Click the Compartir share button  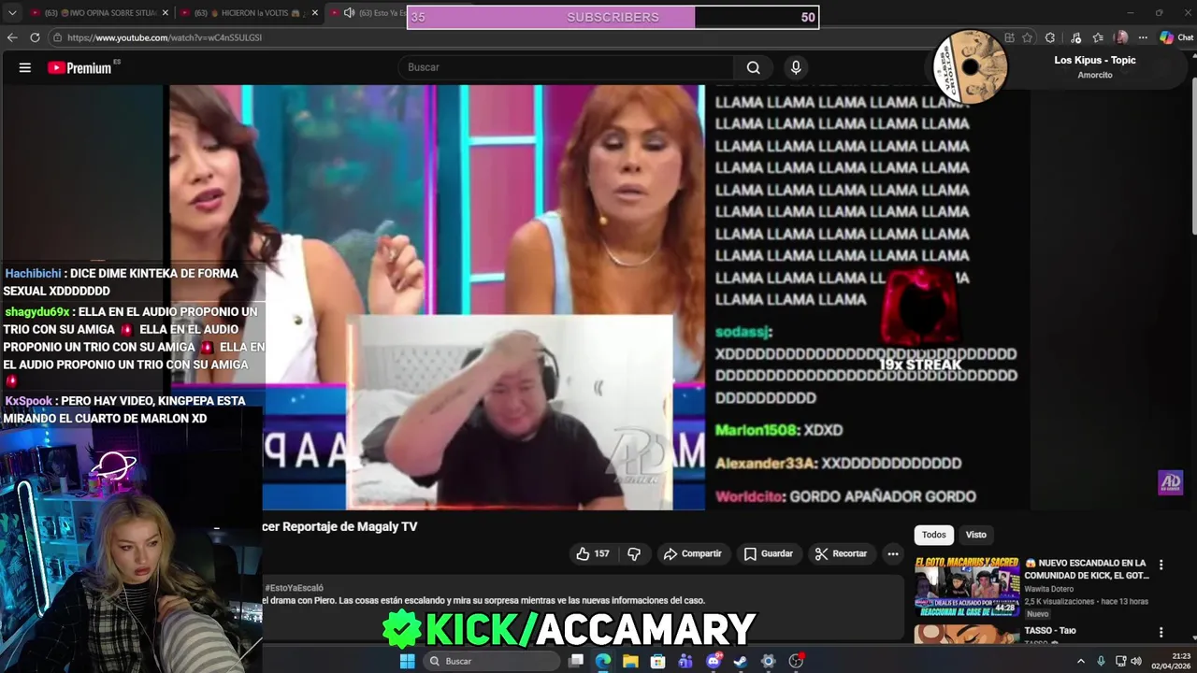tap(693, 553)
